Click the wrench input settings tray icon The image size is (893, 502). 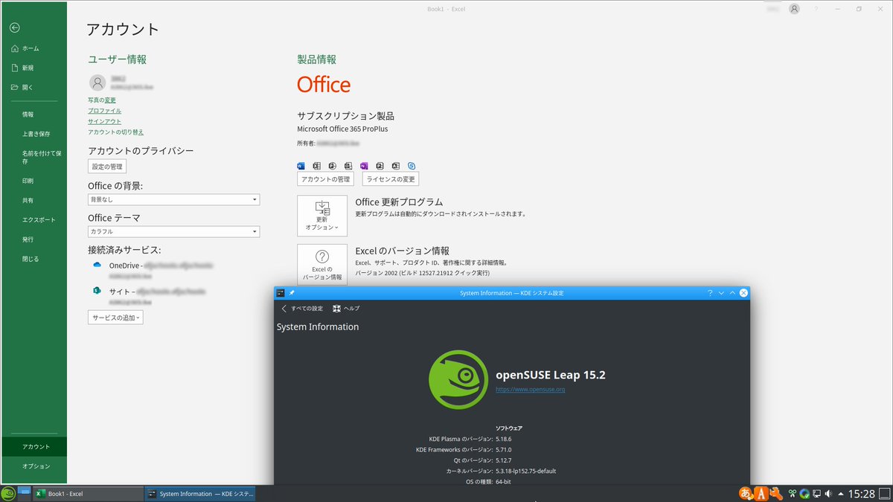tap(775, 493)
